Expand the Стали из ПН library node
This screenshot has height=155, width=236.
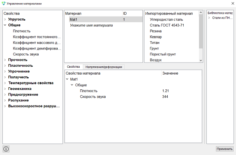(209, 18)
